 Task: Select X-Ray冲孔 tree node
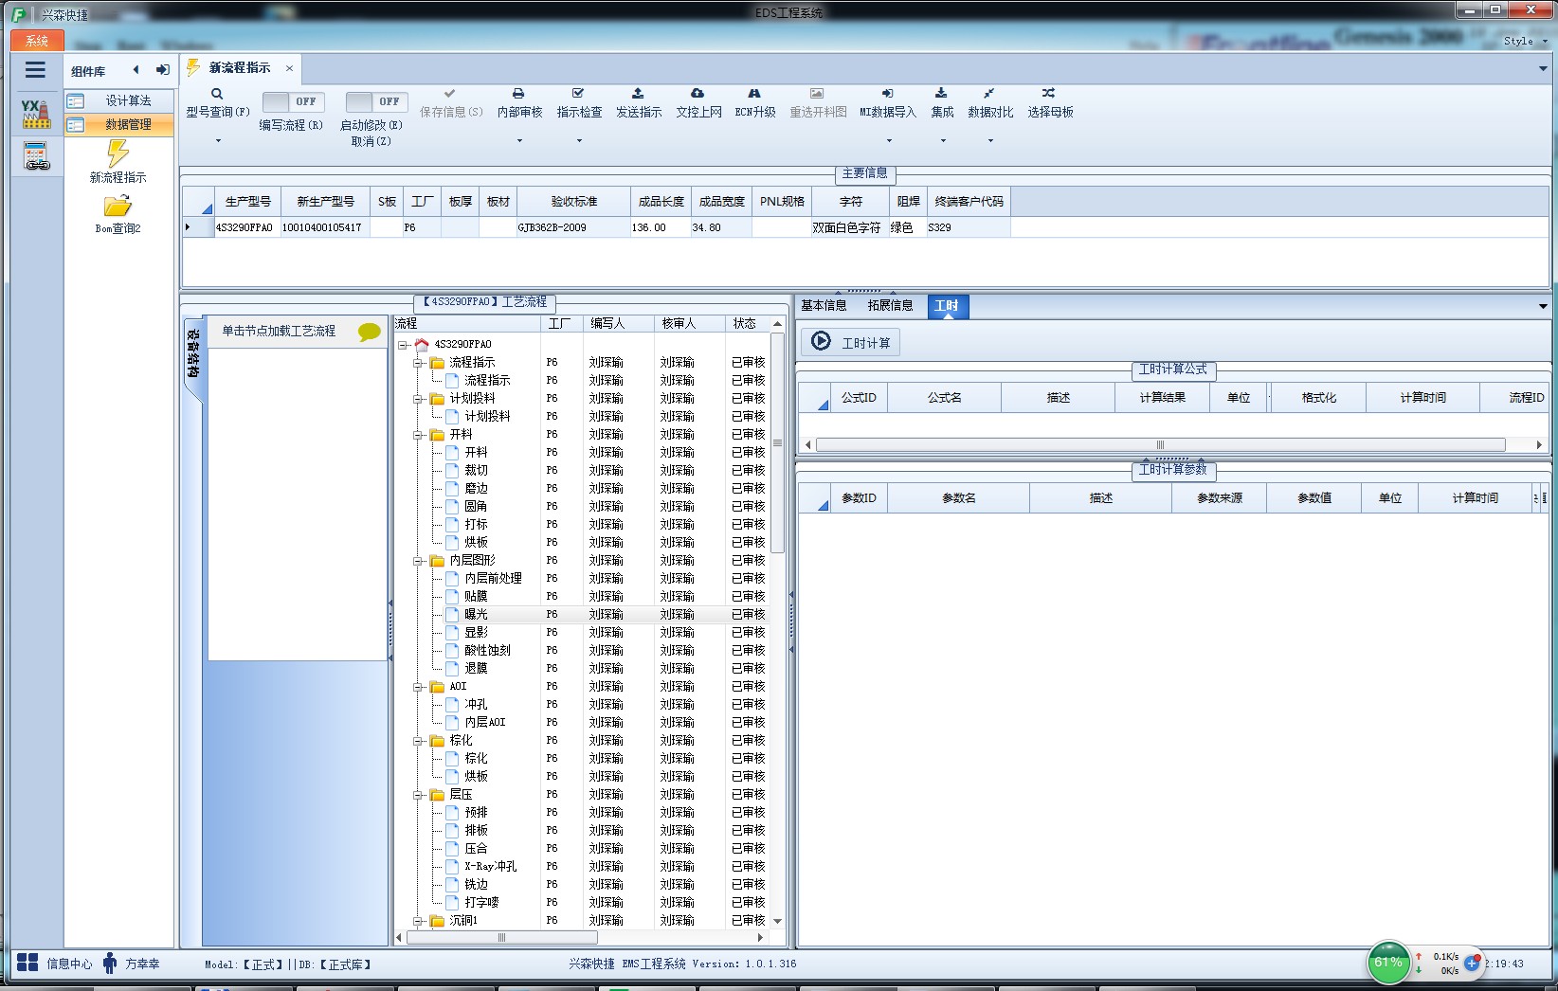coord(490,867)
